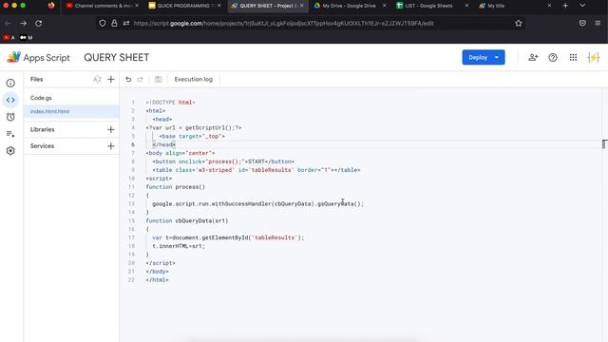Viewport: 608px width, 342px height.
Task: Redo the last edit in the editor toolbar
Action: pos(141,80)
